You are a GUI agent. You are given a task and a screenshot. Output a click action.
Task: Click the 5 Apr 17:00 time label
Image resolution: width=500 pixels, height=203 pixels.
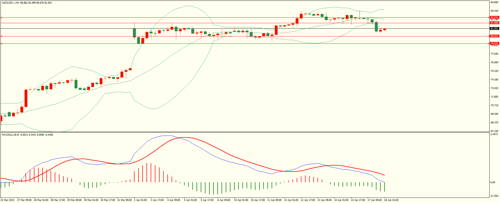207,200
